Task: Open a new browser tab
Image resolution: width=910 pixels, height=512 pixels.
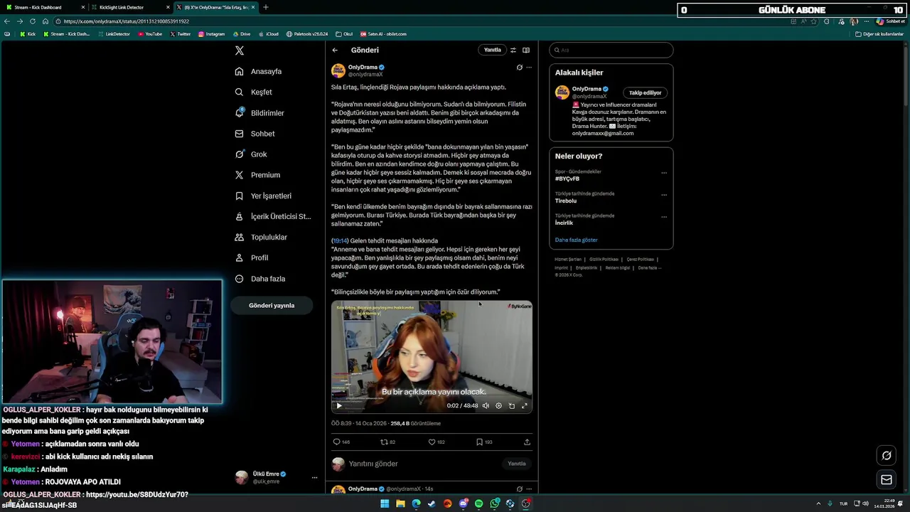Action: pos(266,7)
